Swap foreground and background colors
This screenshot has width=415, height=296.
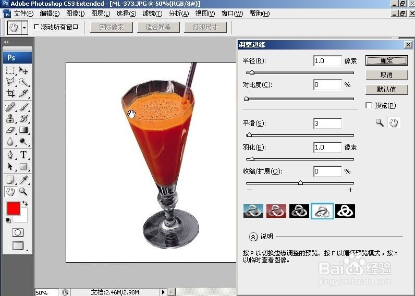pyautogui.click(x=25, y=203)
